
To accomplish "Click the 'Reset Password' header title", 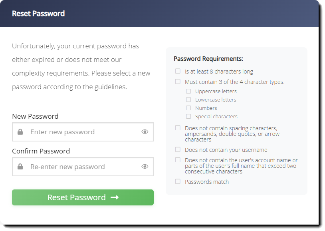I will pyautogui.click(x=38, y=13).
